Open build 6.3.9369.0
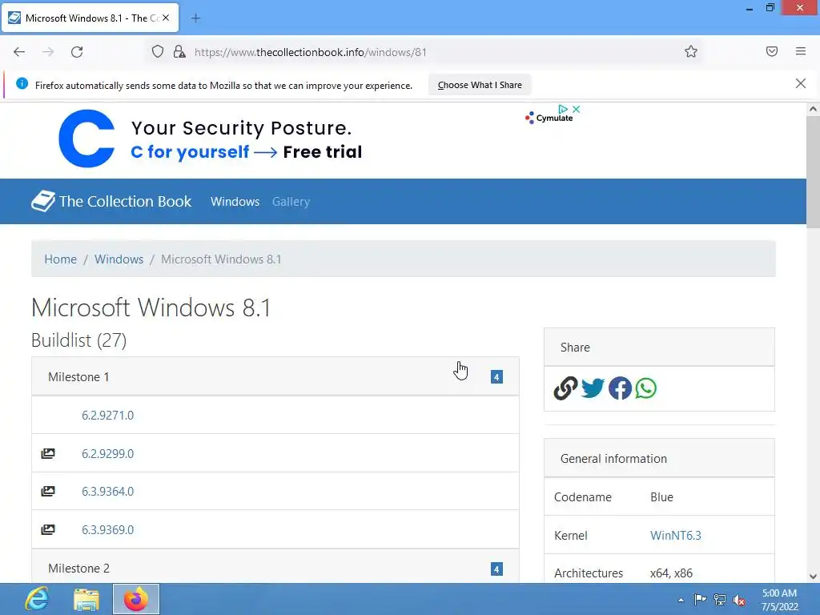820x615 pixels. point(108,530)
